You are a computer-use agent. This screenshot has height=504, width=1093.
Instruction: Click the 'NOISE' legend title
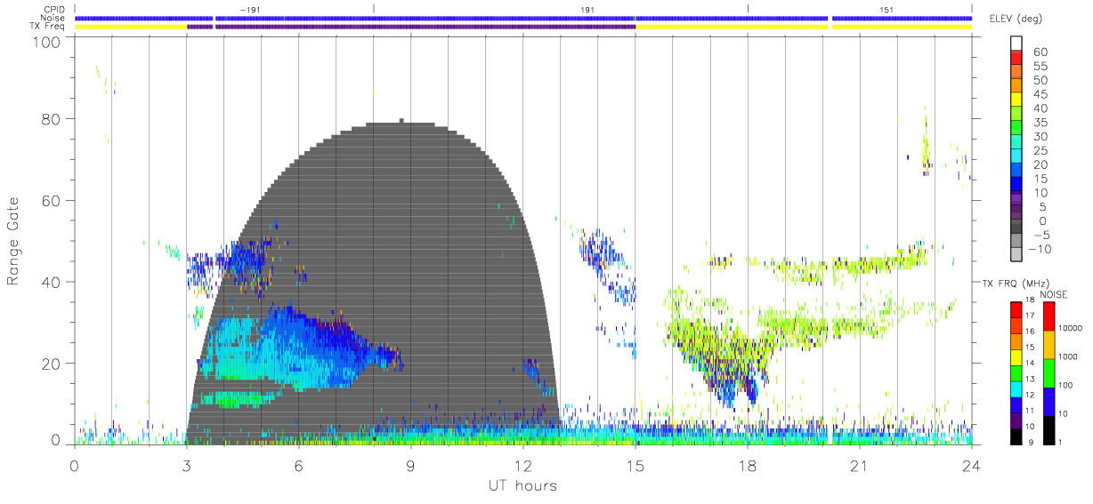pos(1055,293)
